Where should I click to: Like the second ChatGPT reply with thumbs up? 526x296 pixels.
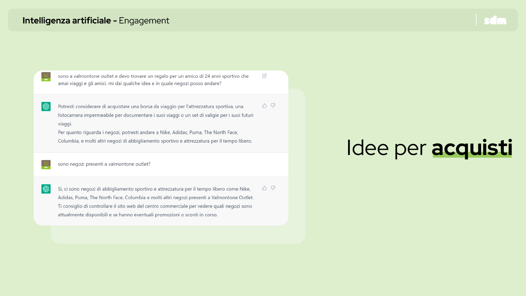[264, 188]
